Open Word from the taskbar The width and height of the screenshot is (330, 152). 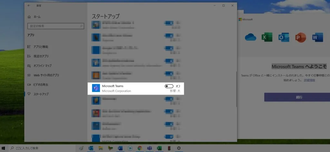(120, 148)
